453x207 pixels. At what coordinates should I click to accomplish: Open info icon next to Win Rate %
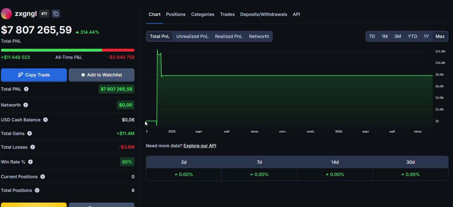point(30,162)
